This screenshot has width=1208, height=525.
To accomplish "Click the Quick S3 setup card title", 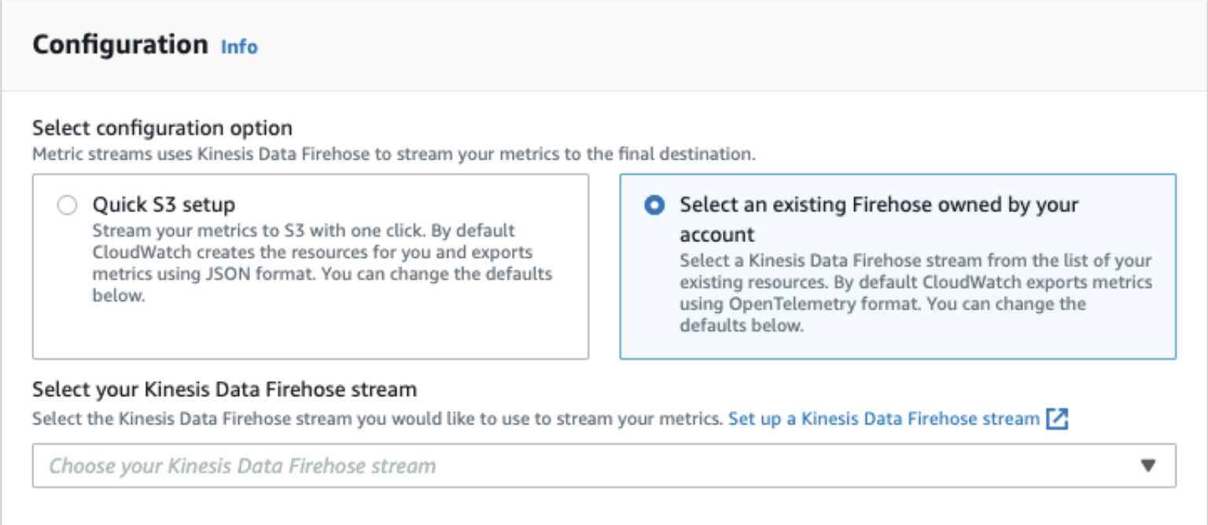I will coord(164,205).
